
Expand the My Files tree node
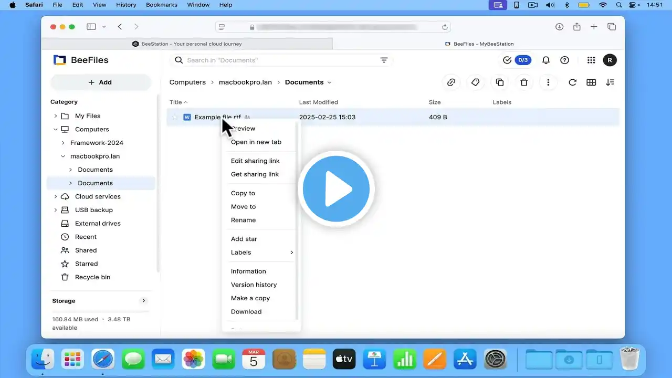point(56,116)
